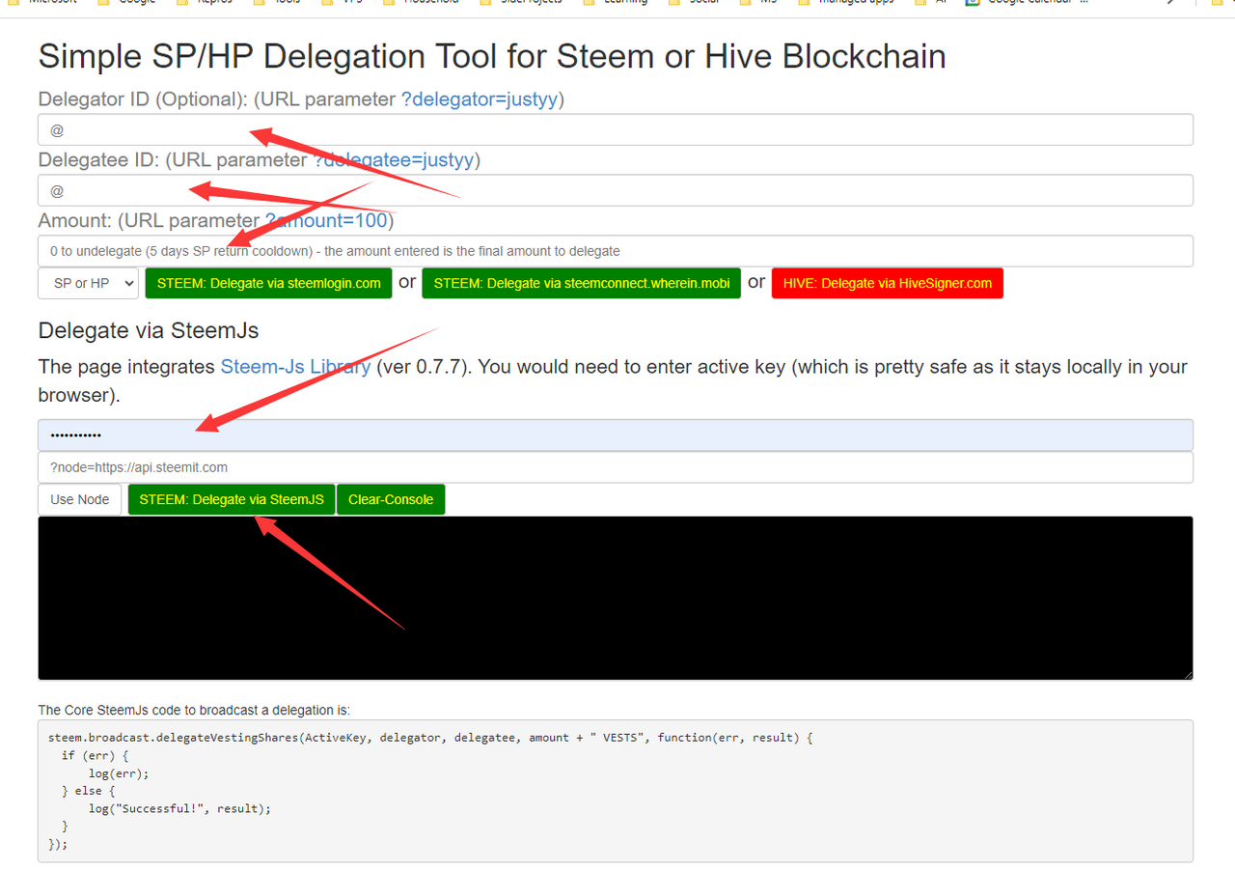Click the 'Delegate via SteemJs' heading
The image size is (1235, 870).
(x=149, y=330)
